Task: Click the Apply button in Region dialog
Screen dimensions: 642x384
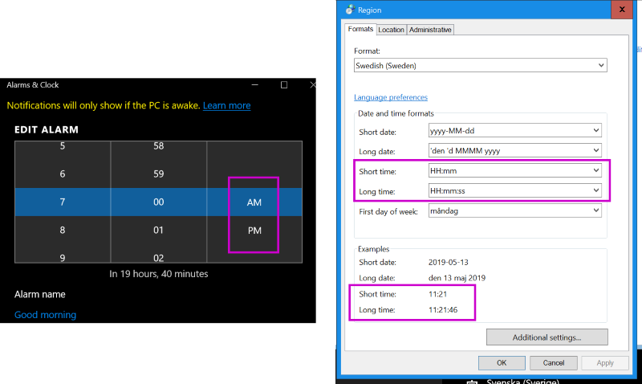Action: (x=605, y=362)
